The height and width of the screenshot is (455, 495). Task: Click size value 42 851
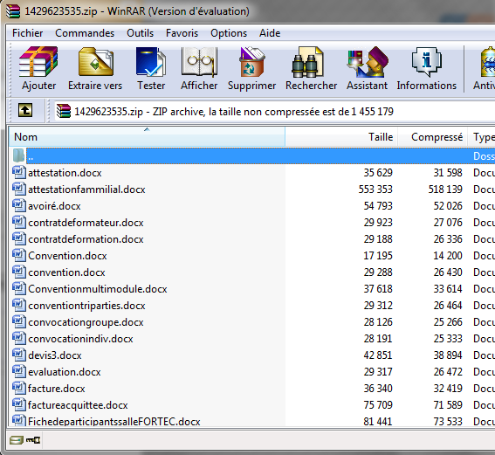(378, 355)
